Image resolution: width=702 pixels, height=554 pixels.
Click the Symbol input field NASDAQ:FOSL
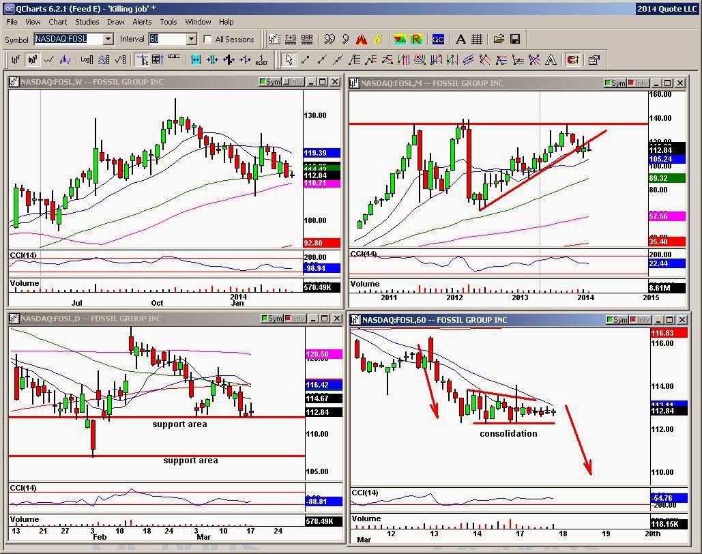pos(68,40)
